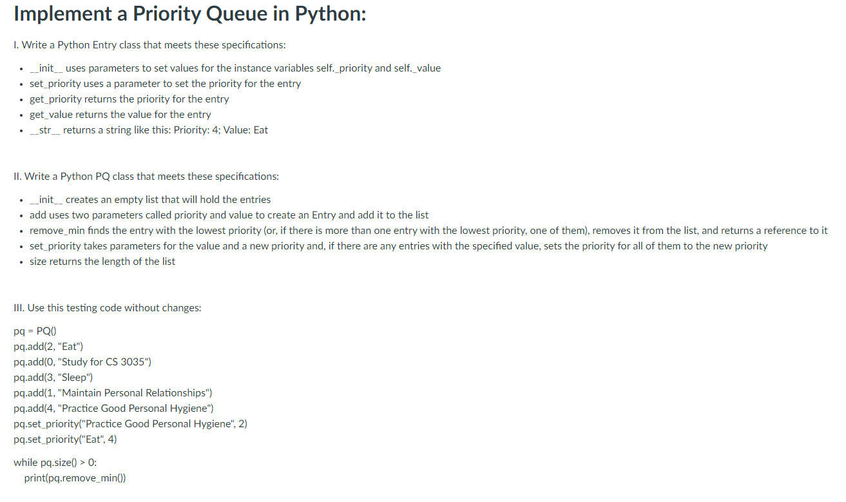
Task: Click the "size returns the length" bullet
Action: click(102, 262)
